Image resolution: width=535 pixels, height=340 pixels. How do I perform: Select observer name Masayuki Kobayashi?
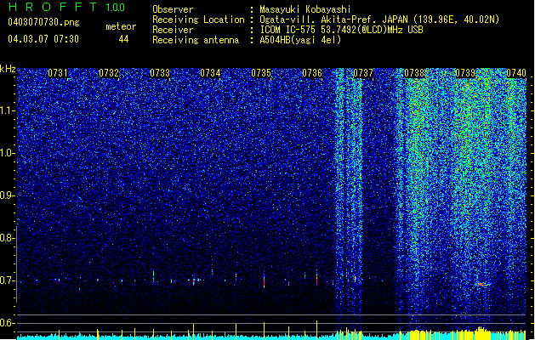[305, 9]
